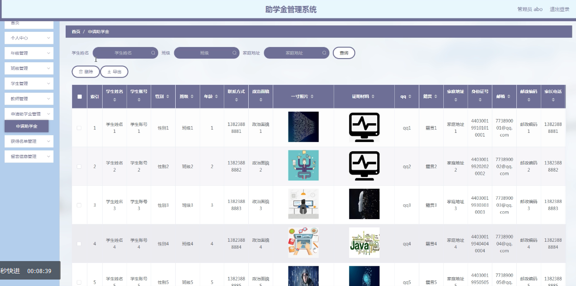
Task: Expand 获得名单管理 sidebar menu
Action: point(29,141)
